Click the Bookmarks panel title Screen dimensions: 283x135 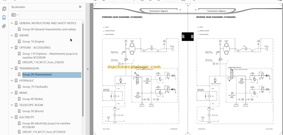point(18,7)
